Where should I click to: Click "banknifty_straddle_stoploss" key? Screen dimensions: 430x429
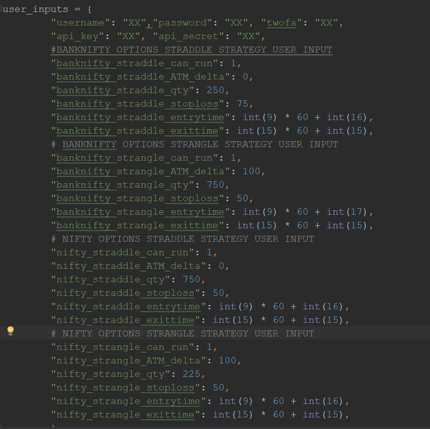(137, 104)
